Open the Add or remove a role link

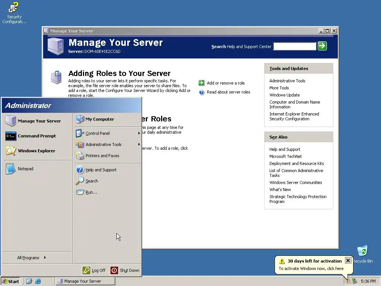[226, 83]
